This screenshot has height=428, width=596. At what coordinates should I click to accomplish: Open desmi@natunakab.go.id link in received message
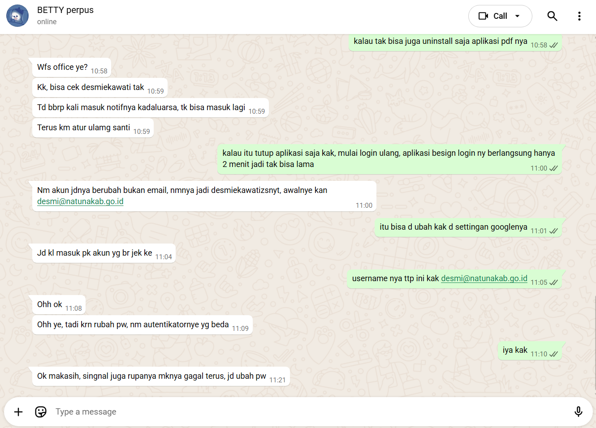[x=80, y=201]
